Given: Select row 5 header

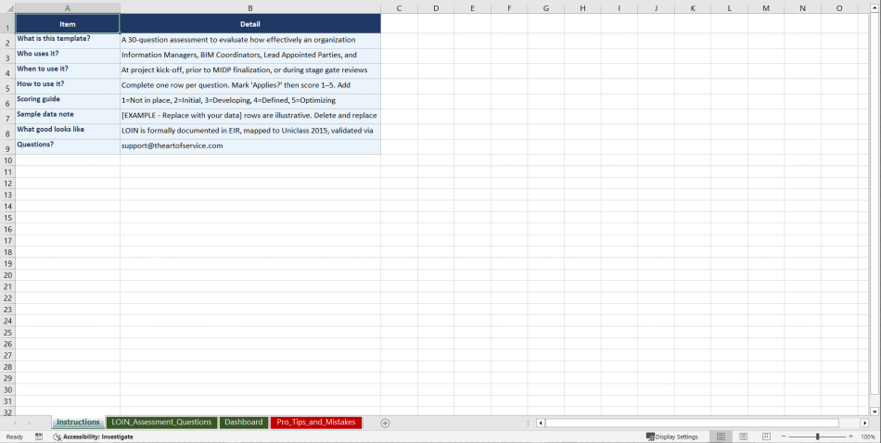Looking at the screenshot, I should pos(7,88).
